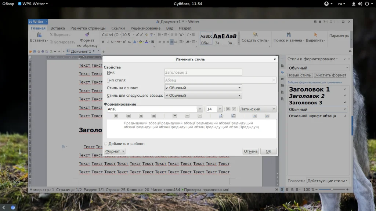Open the 'Формат' dropdown button

(x=115, y=151)
